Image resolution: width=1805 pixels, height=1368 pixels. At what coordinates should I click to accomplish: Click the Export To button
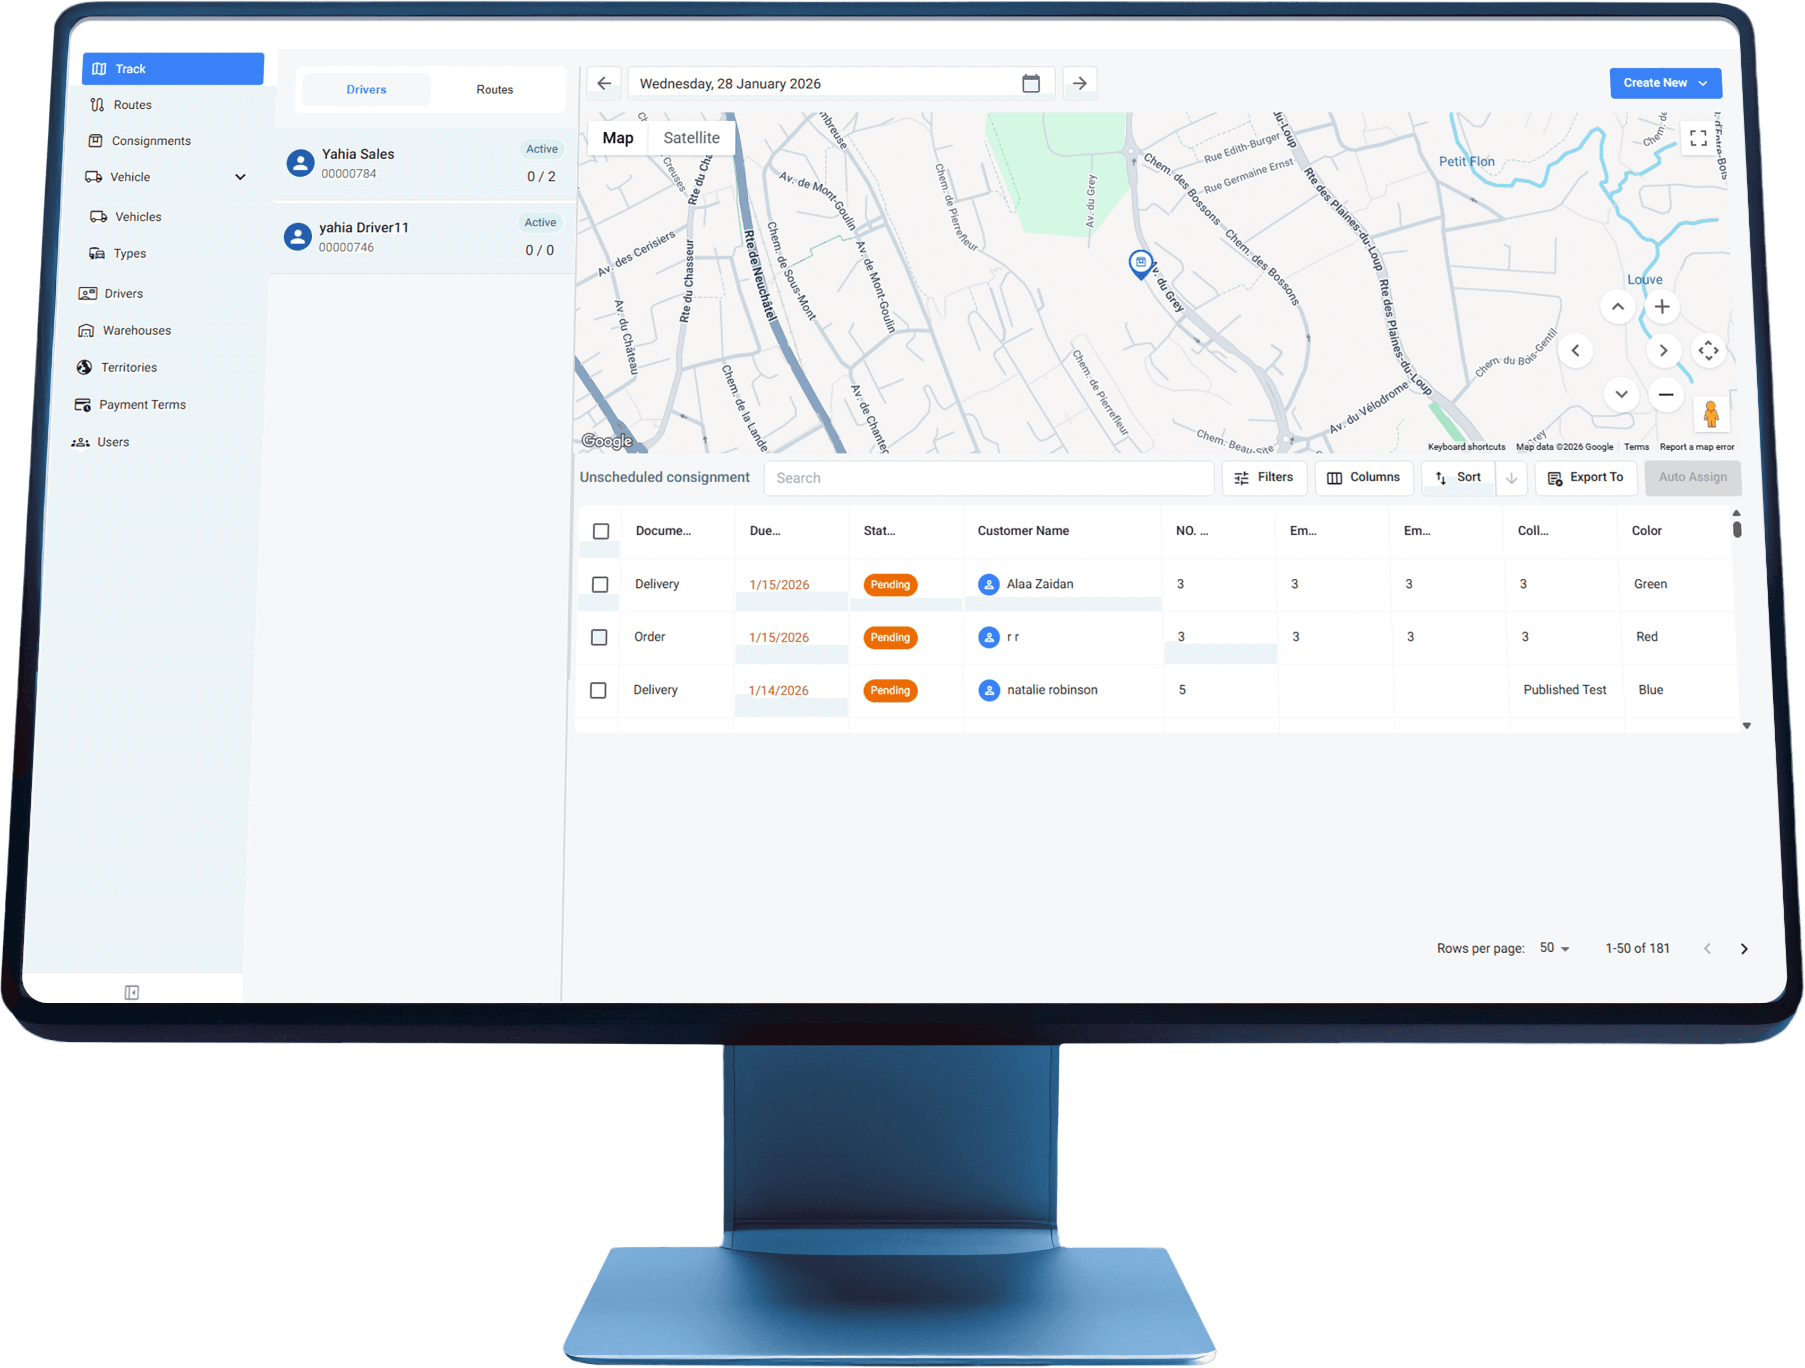1586,477
